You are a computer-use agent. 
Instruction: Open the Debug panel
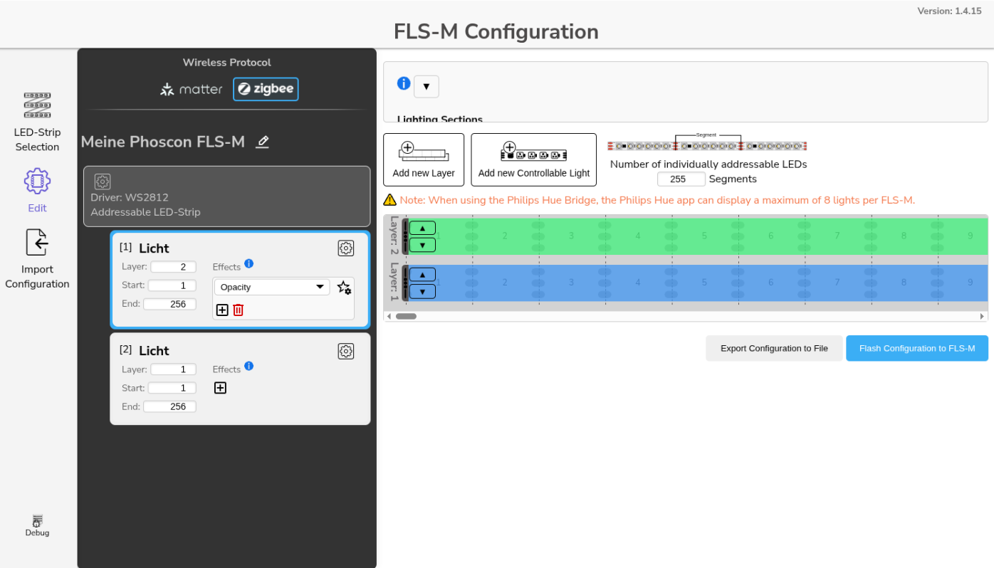[37, 525]
